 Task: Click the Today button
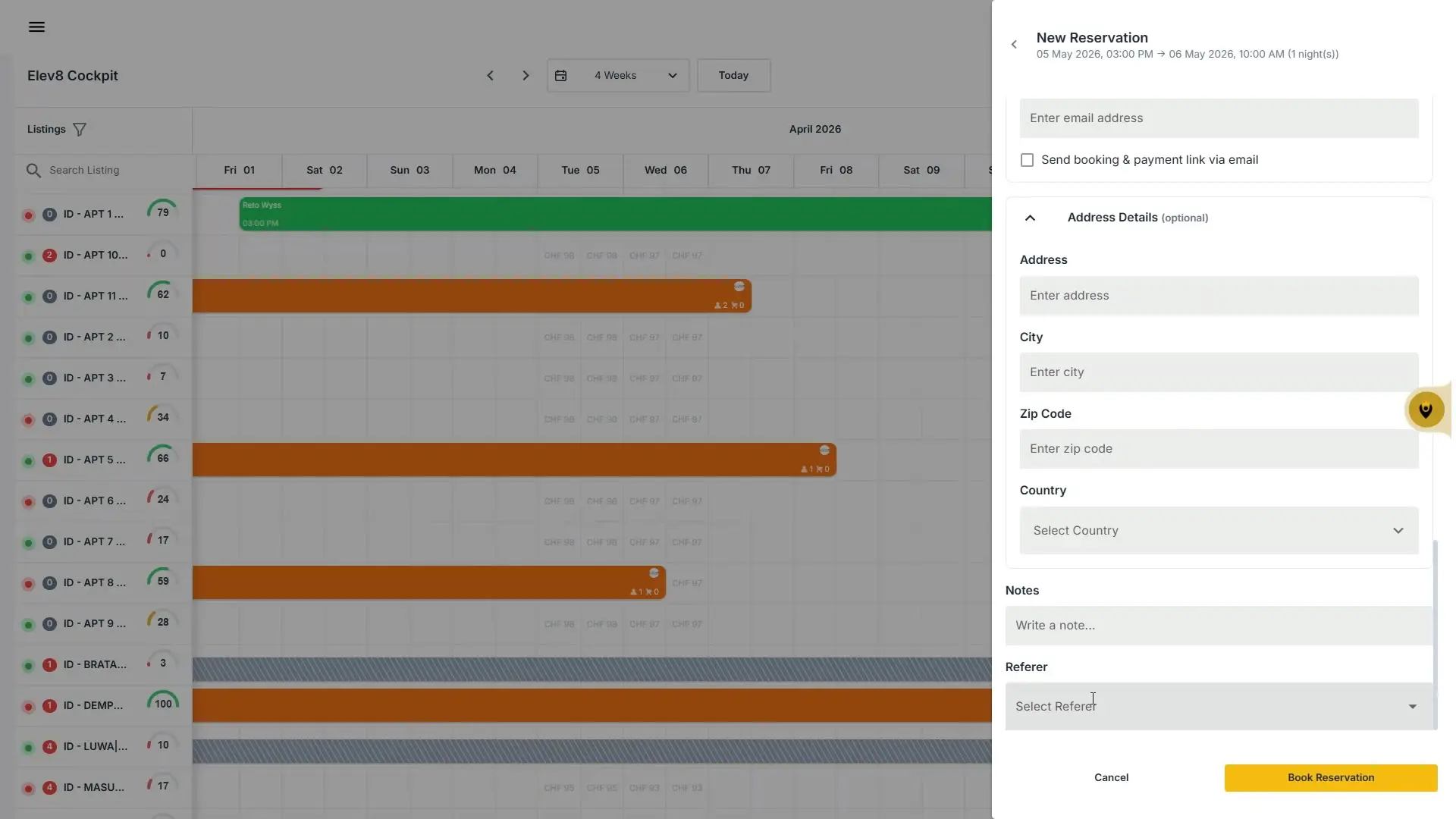pos(733,76)
